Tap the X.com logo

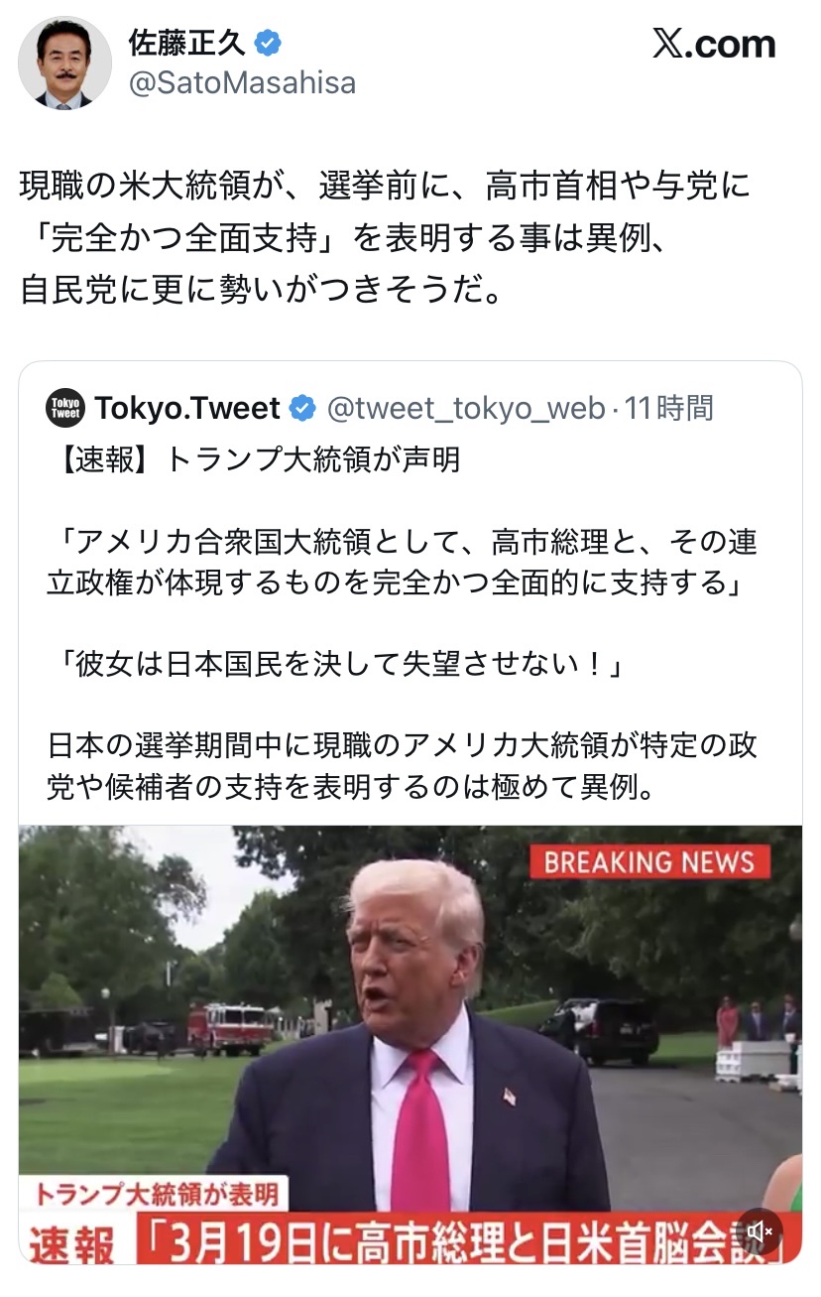[x=714, y=44]
